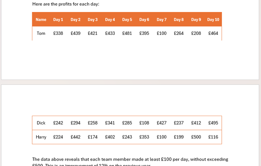The height and width of the screenshot is (166, 261).
Task: Click the Day 8 header cell
Action: [x=179, y=20]
